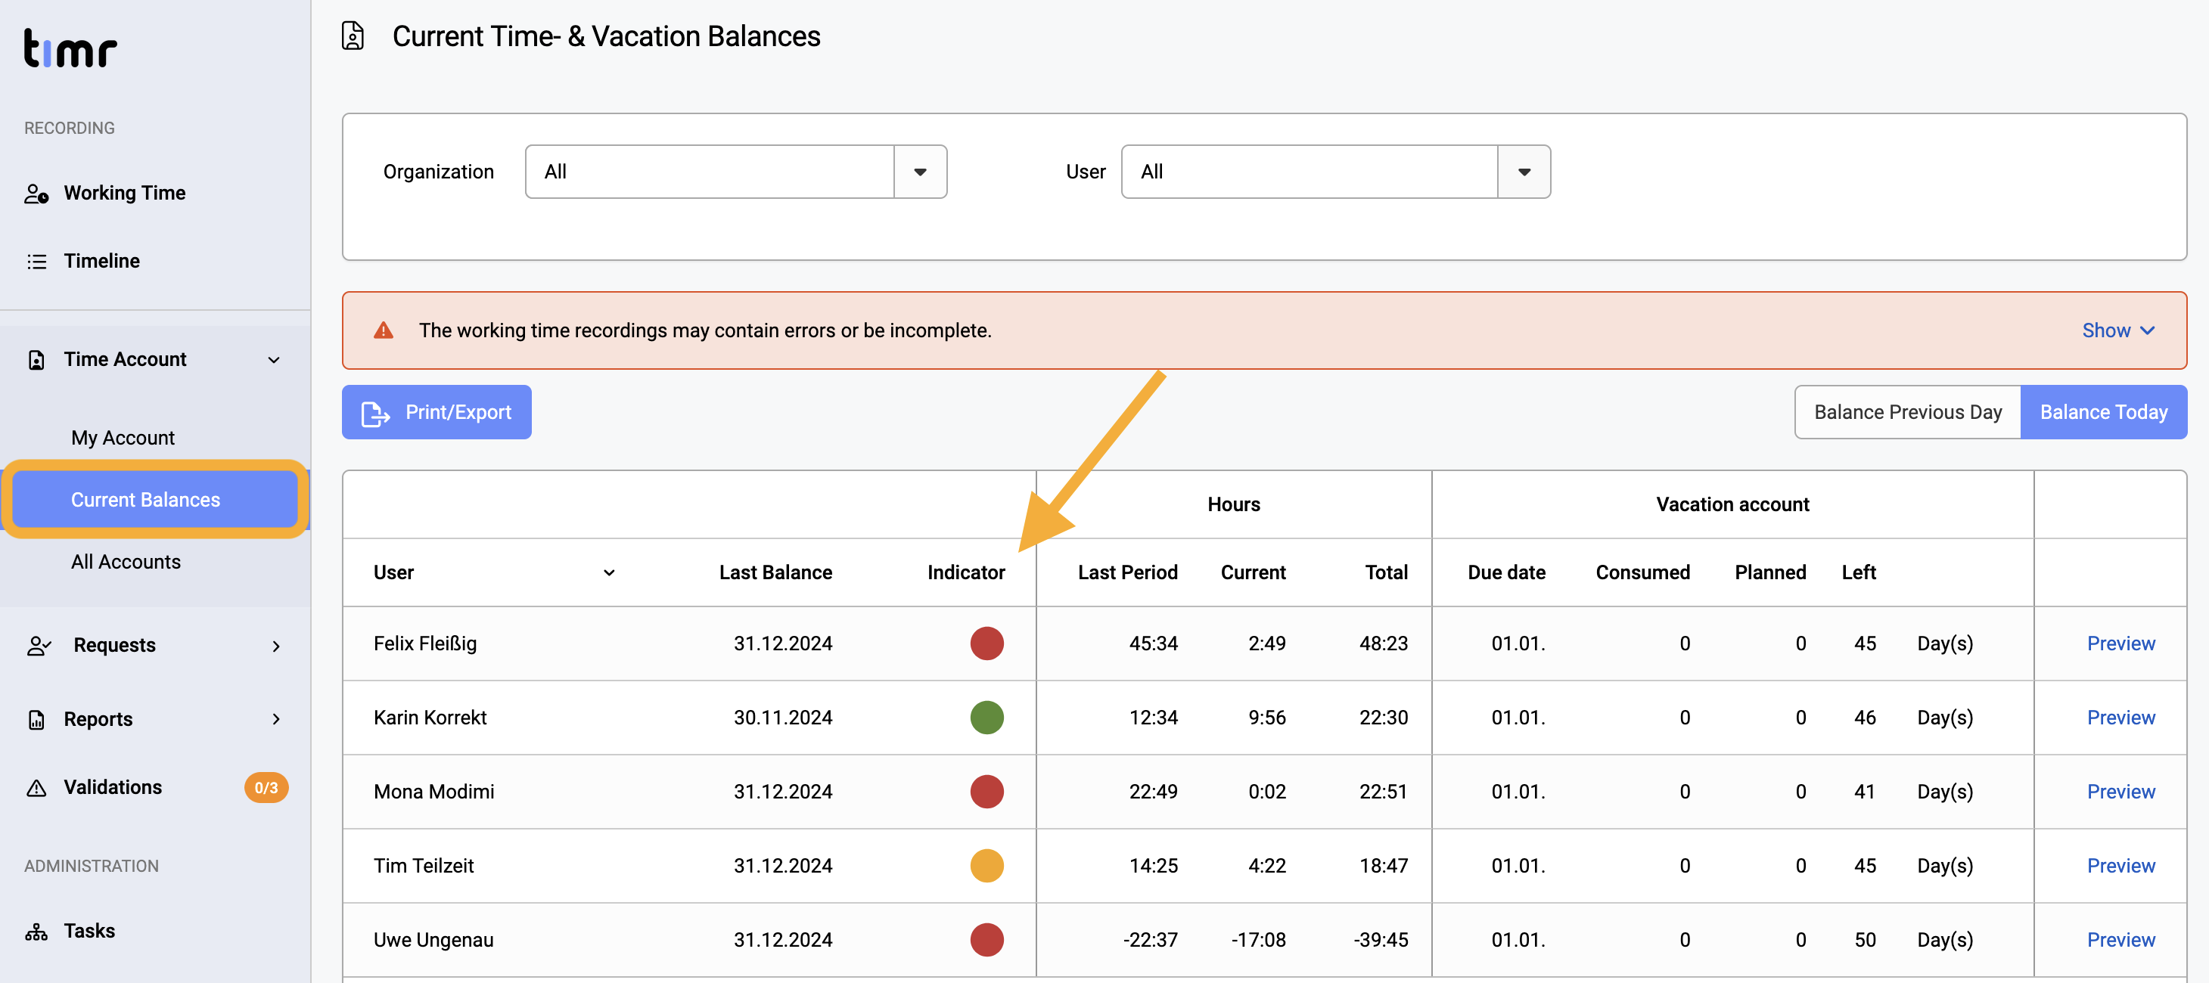The image size is (2209, 983).
Task: Click the Reports file icon
Action: pos(36,719)
